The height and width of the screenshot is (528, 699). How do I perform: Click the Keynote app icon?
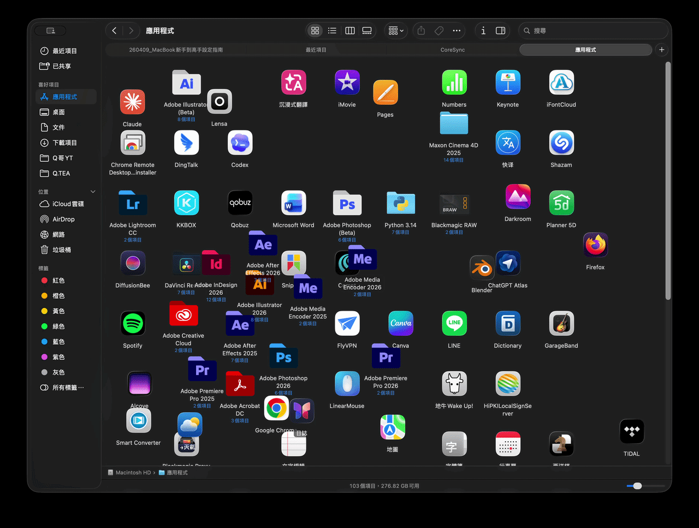coord(508,82)
